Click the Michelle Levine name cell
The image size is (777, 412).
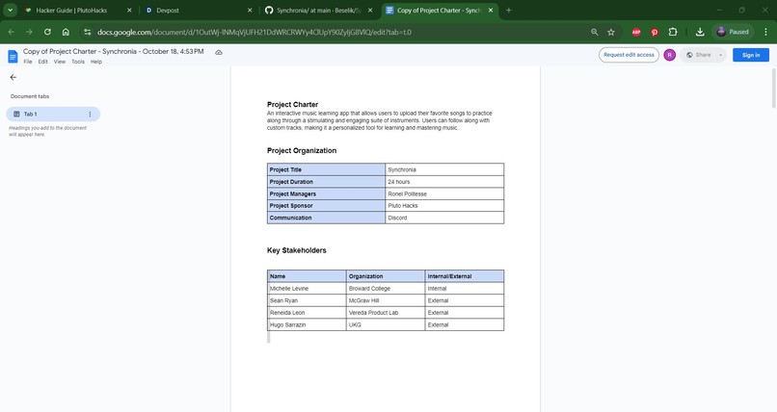307,289
